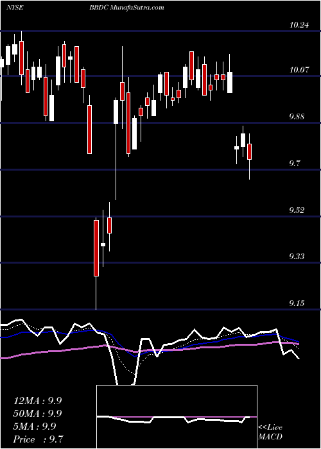Viewport: 321px width, 449px height.
Task: Click the 50MA : 9.9 readout
Action: [37, 414]
